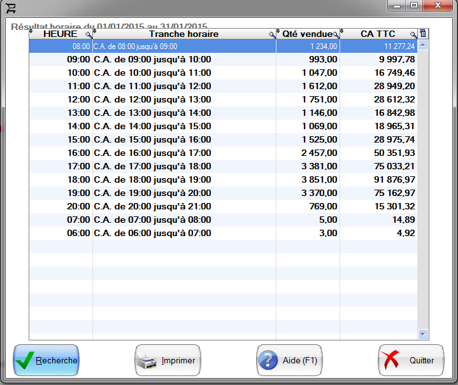The height and width of the screenshot is (385, 458).
Task: Sort by the CA TTC column header
Action: [x=378, y=34]
